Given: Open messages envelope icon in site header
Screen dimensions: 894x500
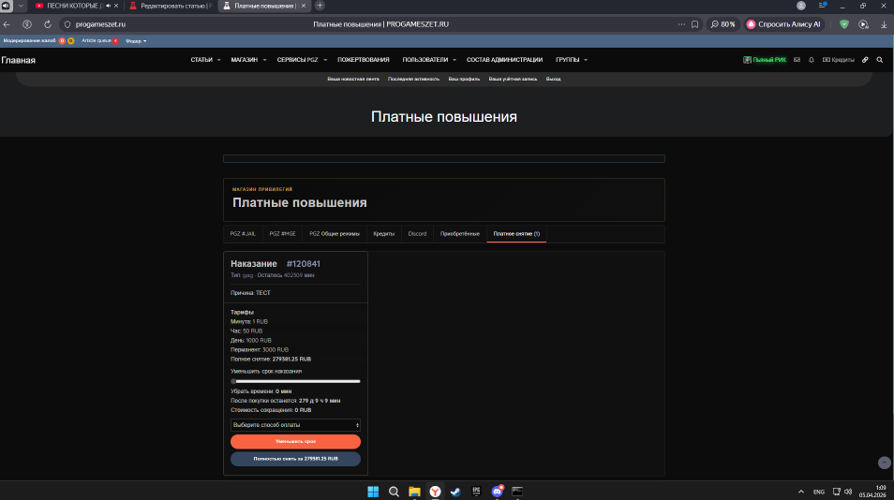Looking at the screenshot, I should (797, 60).
